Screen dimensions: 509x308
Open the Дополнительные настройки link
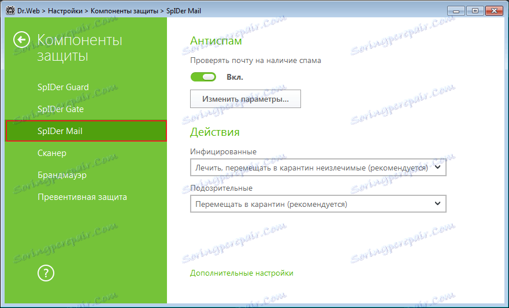(x=242, y=273)
